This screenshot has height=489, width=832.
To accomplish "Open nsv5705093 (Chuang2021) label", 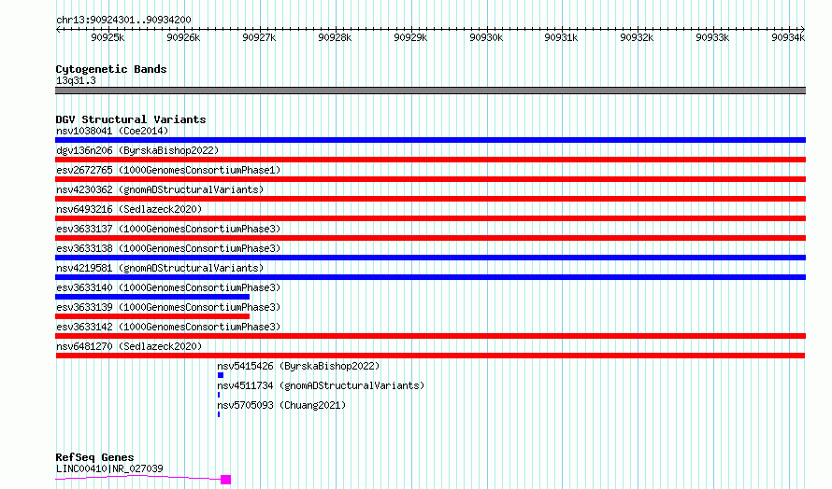I will [x=281, y=405].
